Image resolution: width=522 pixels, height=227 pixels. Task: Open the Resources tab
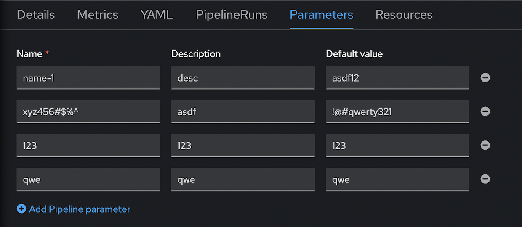(x=404, y=15)
